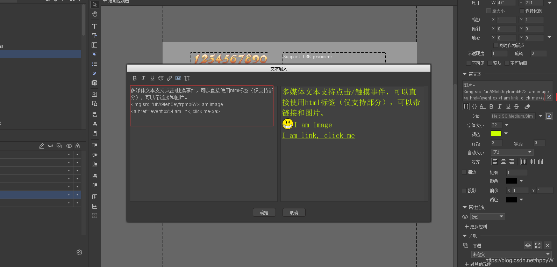557x267 pixels.
Task: Enable the 原大小 checkbox
Action: coord(489,11)
